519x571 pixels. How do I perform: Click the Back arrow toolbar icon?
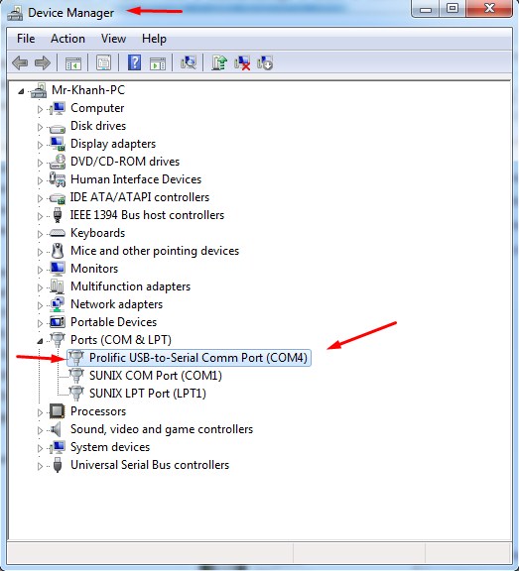(x=20, y=63)
